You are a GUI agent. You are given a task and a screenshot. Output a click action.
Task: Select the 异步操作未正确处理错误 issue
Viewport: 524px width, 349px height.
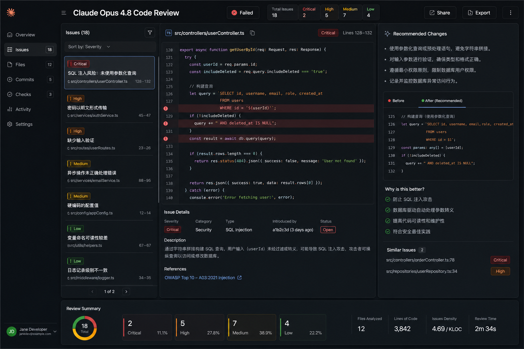point(109,172)
